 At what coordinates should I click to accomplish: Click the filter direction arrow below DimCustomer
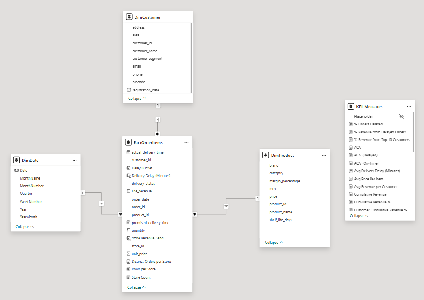tap(158, 119)
